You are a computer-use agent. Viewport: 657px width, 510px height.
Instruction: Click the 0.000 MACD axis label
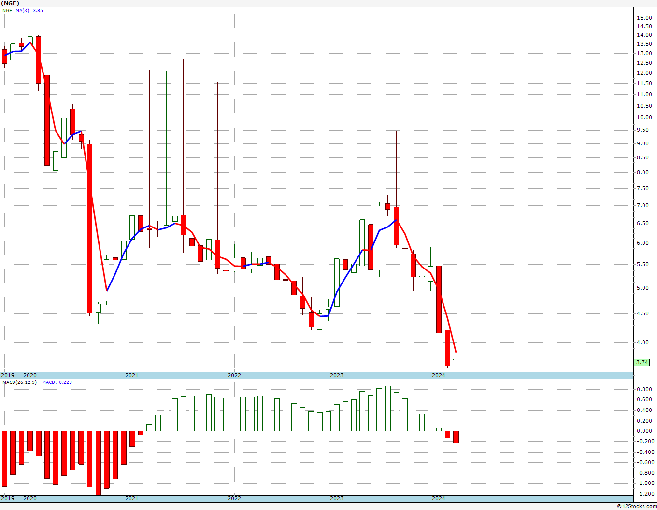click(644, 431)
